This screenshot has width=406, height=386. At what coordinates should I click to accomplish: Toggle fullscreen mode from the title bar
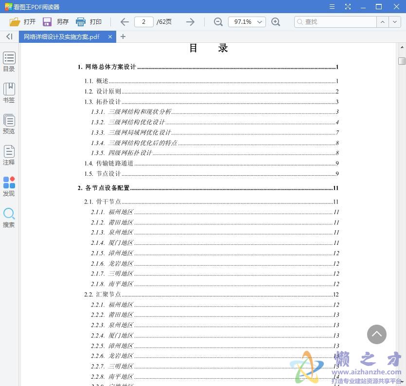[x=347, y=7]
